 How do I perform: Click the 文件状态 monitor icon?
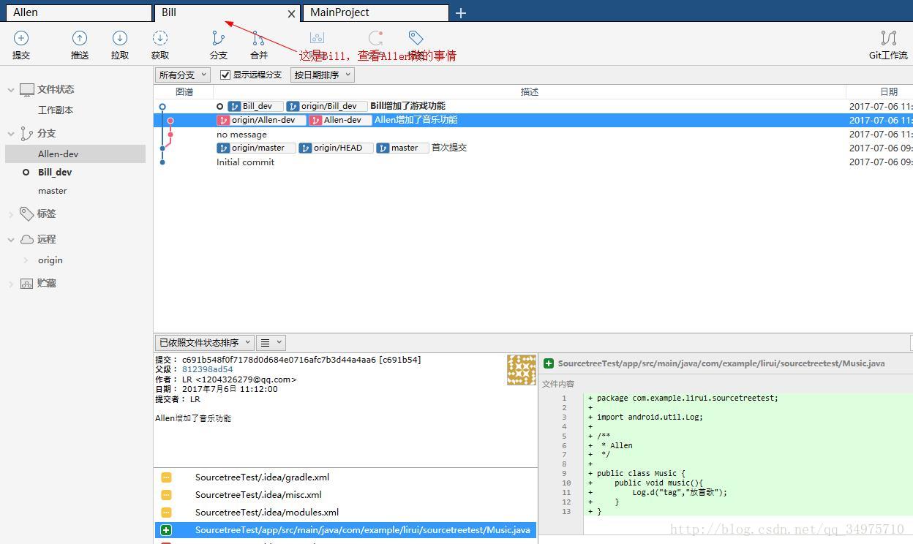tap(27, 90)
